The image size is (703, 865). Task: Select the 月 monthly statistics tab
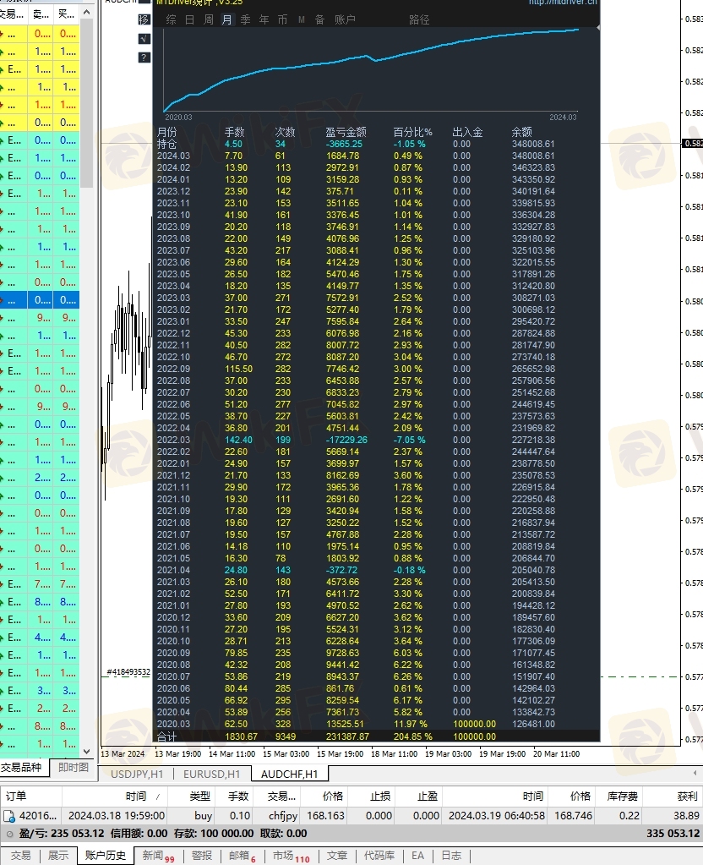[x=227, y=19]
